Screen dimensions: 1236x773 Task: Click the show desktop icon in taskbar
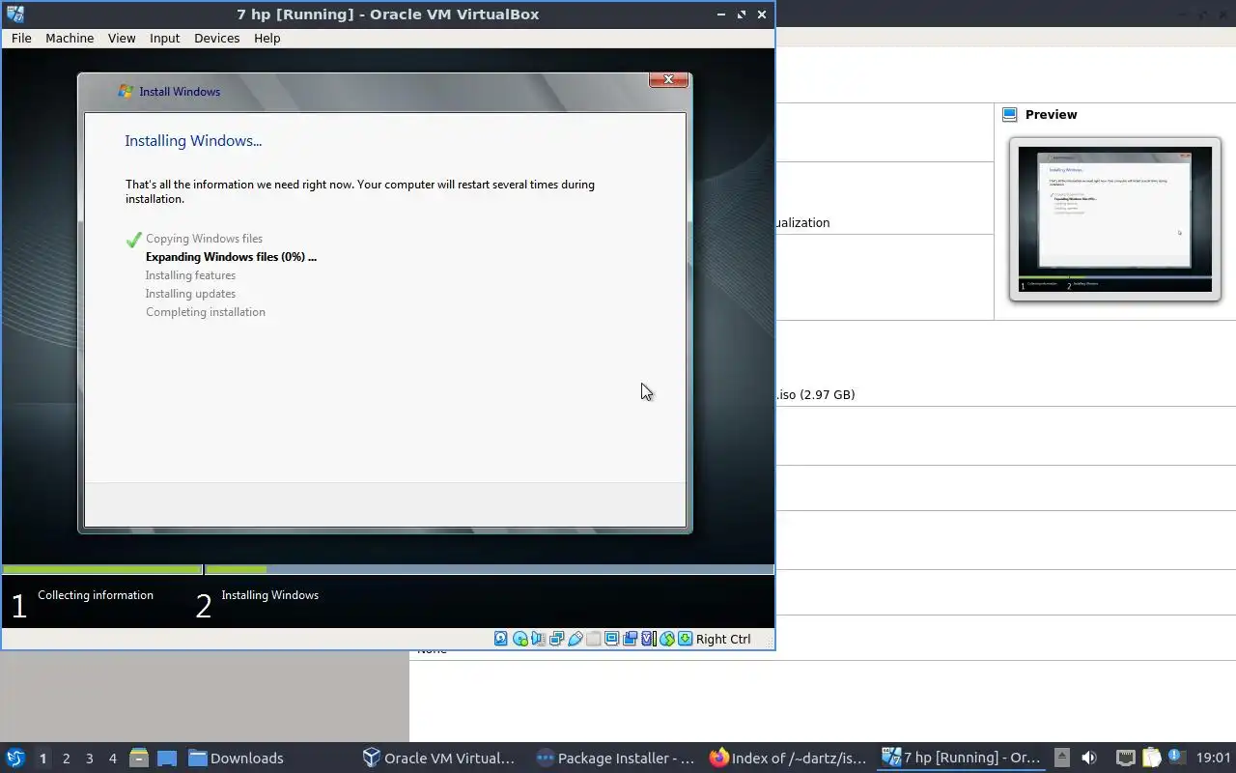[x=167, y=758]
